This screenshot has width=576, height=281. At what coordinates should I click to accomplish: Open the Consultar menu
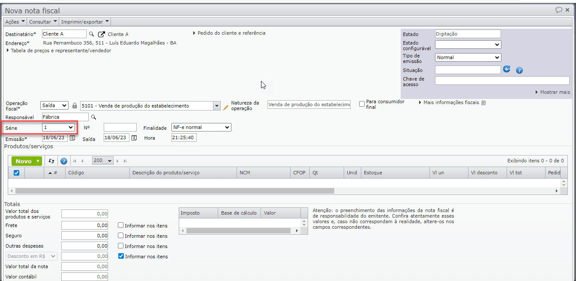pyautogui.click(x=43, y=21)
